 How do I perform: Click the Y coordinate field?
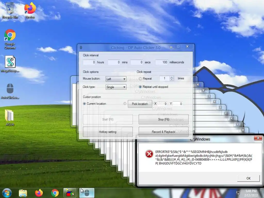coord(178,104)
